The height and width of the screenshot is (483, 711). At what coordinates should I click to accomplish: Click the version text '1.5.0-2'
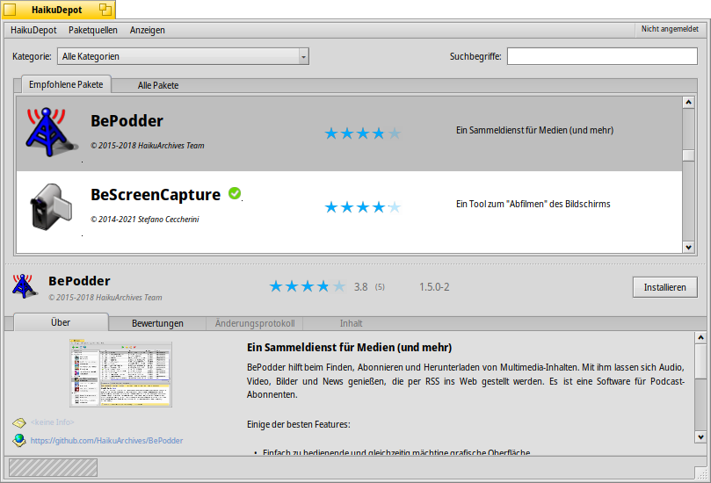434,287
